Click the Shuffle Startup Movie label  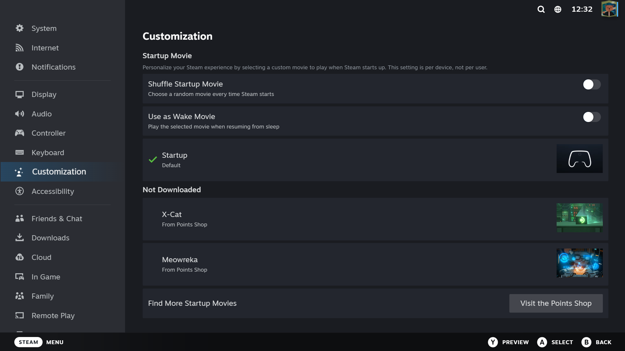[x=185, y=84]
